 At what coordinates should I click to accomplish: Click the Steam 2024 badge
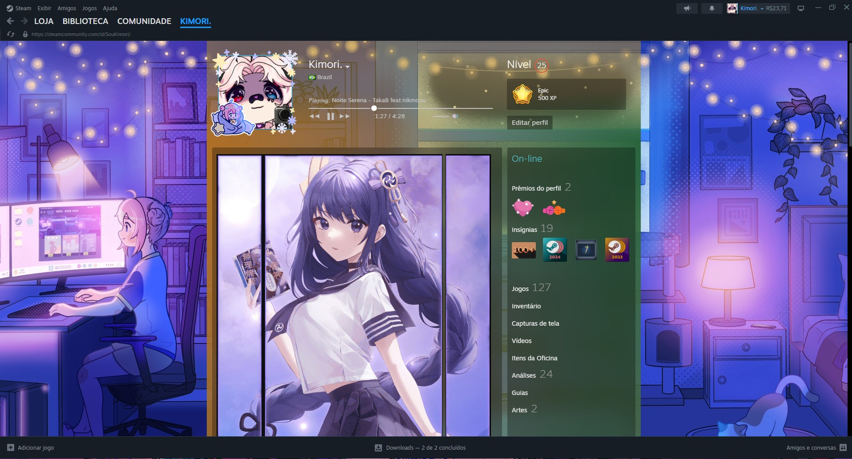(x=555, y=250)
